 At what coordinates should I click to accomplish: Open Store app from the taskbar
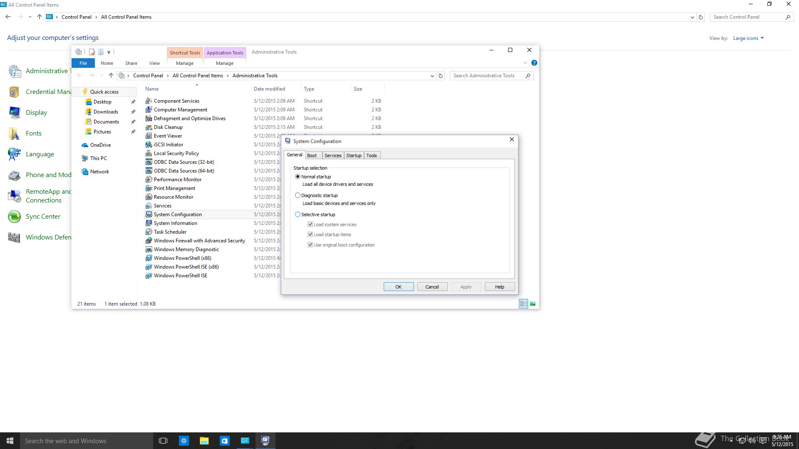225,441
